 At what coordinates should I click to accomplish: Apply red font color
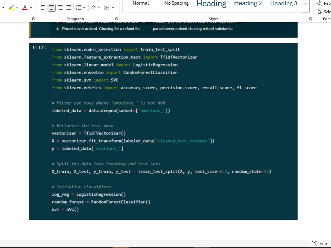(x=25, y=8)
